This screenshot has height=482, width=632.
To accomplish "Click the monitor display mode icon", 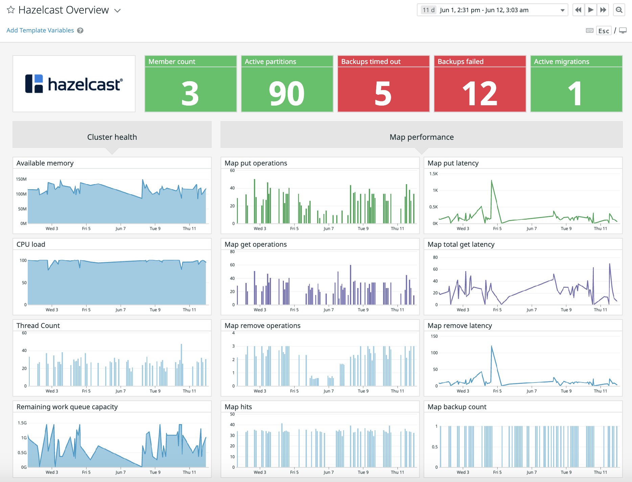I will (623, 30).
